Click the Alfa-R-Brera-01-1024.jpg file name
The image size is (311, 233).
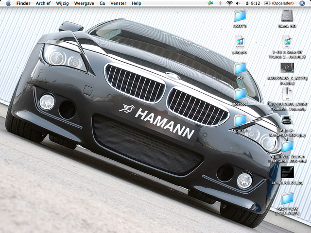tap(287, 133)
